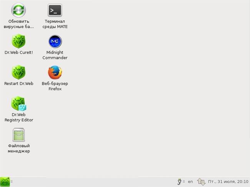Click the Dr.Web CureIt! label text

19,52
